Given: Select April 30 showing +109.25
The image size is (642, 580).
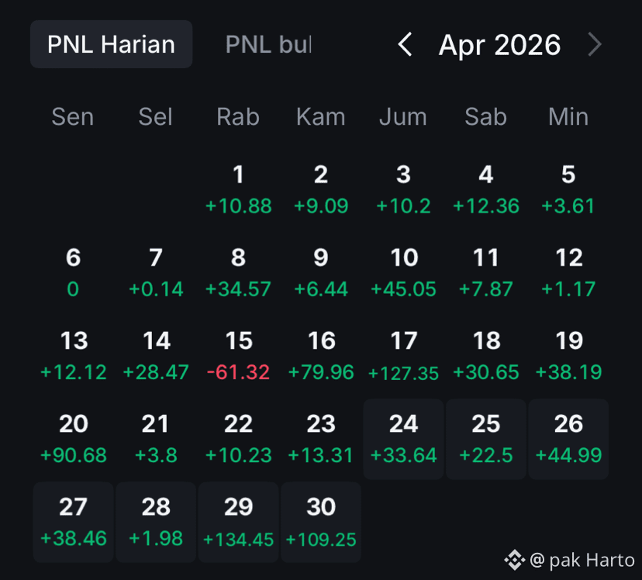Looking at the screenshot, I should [x=321, y=523].
